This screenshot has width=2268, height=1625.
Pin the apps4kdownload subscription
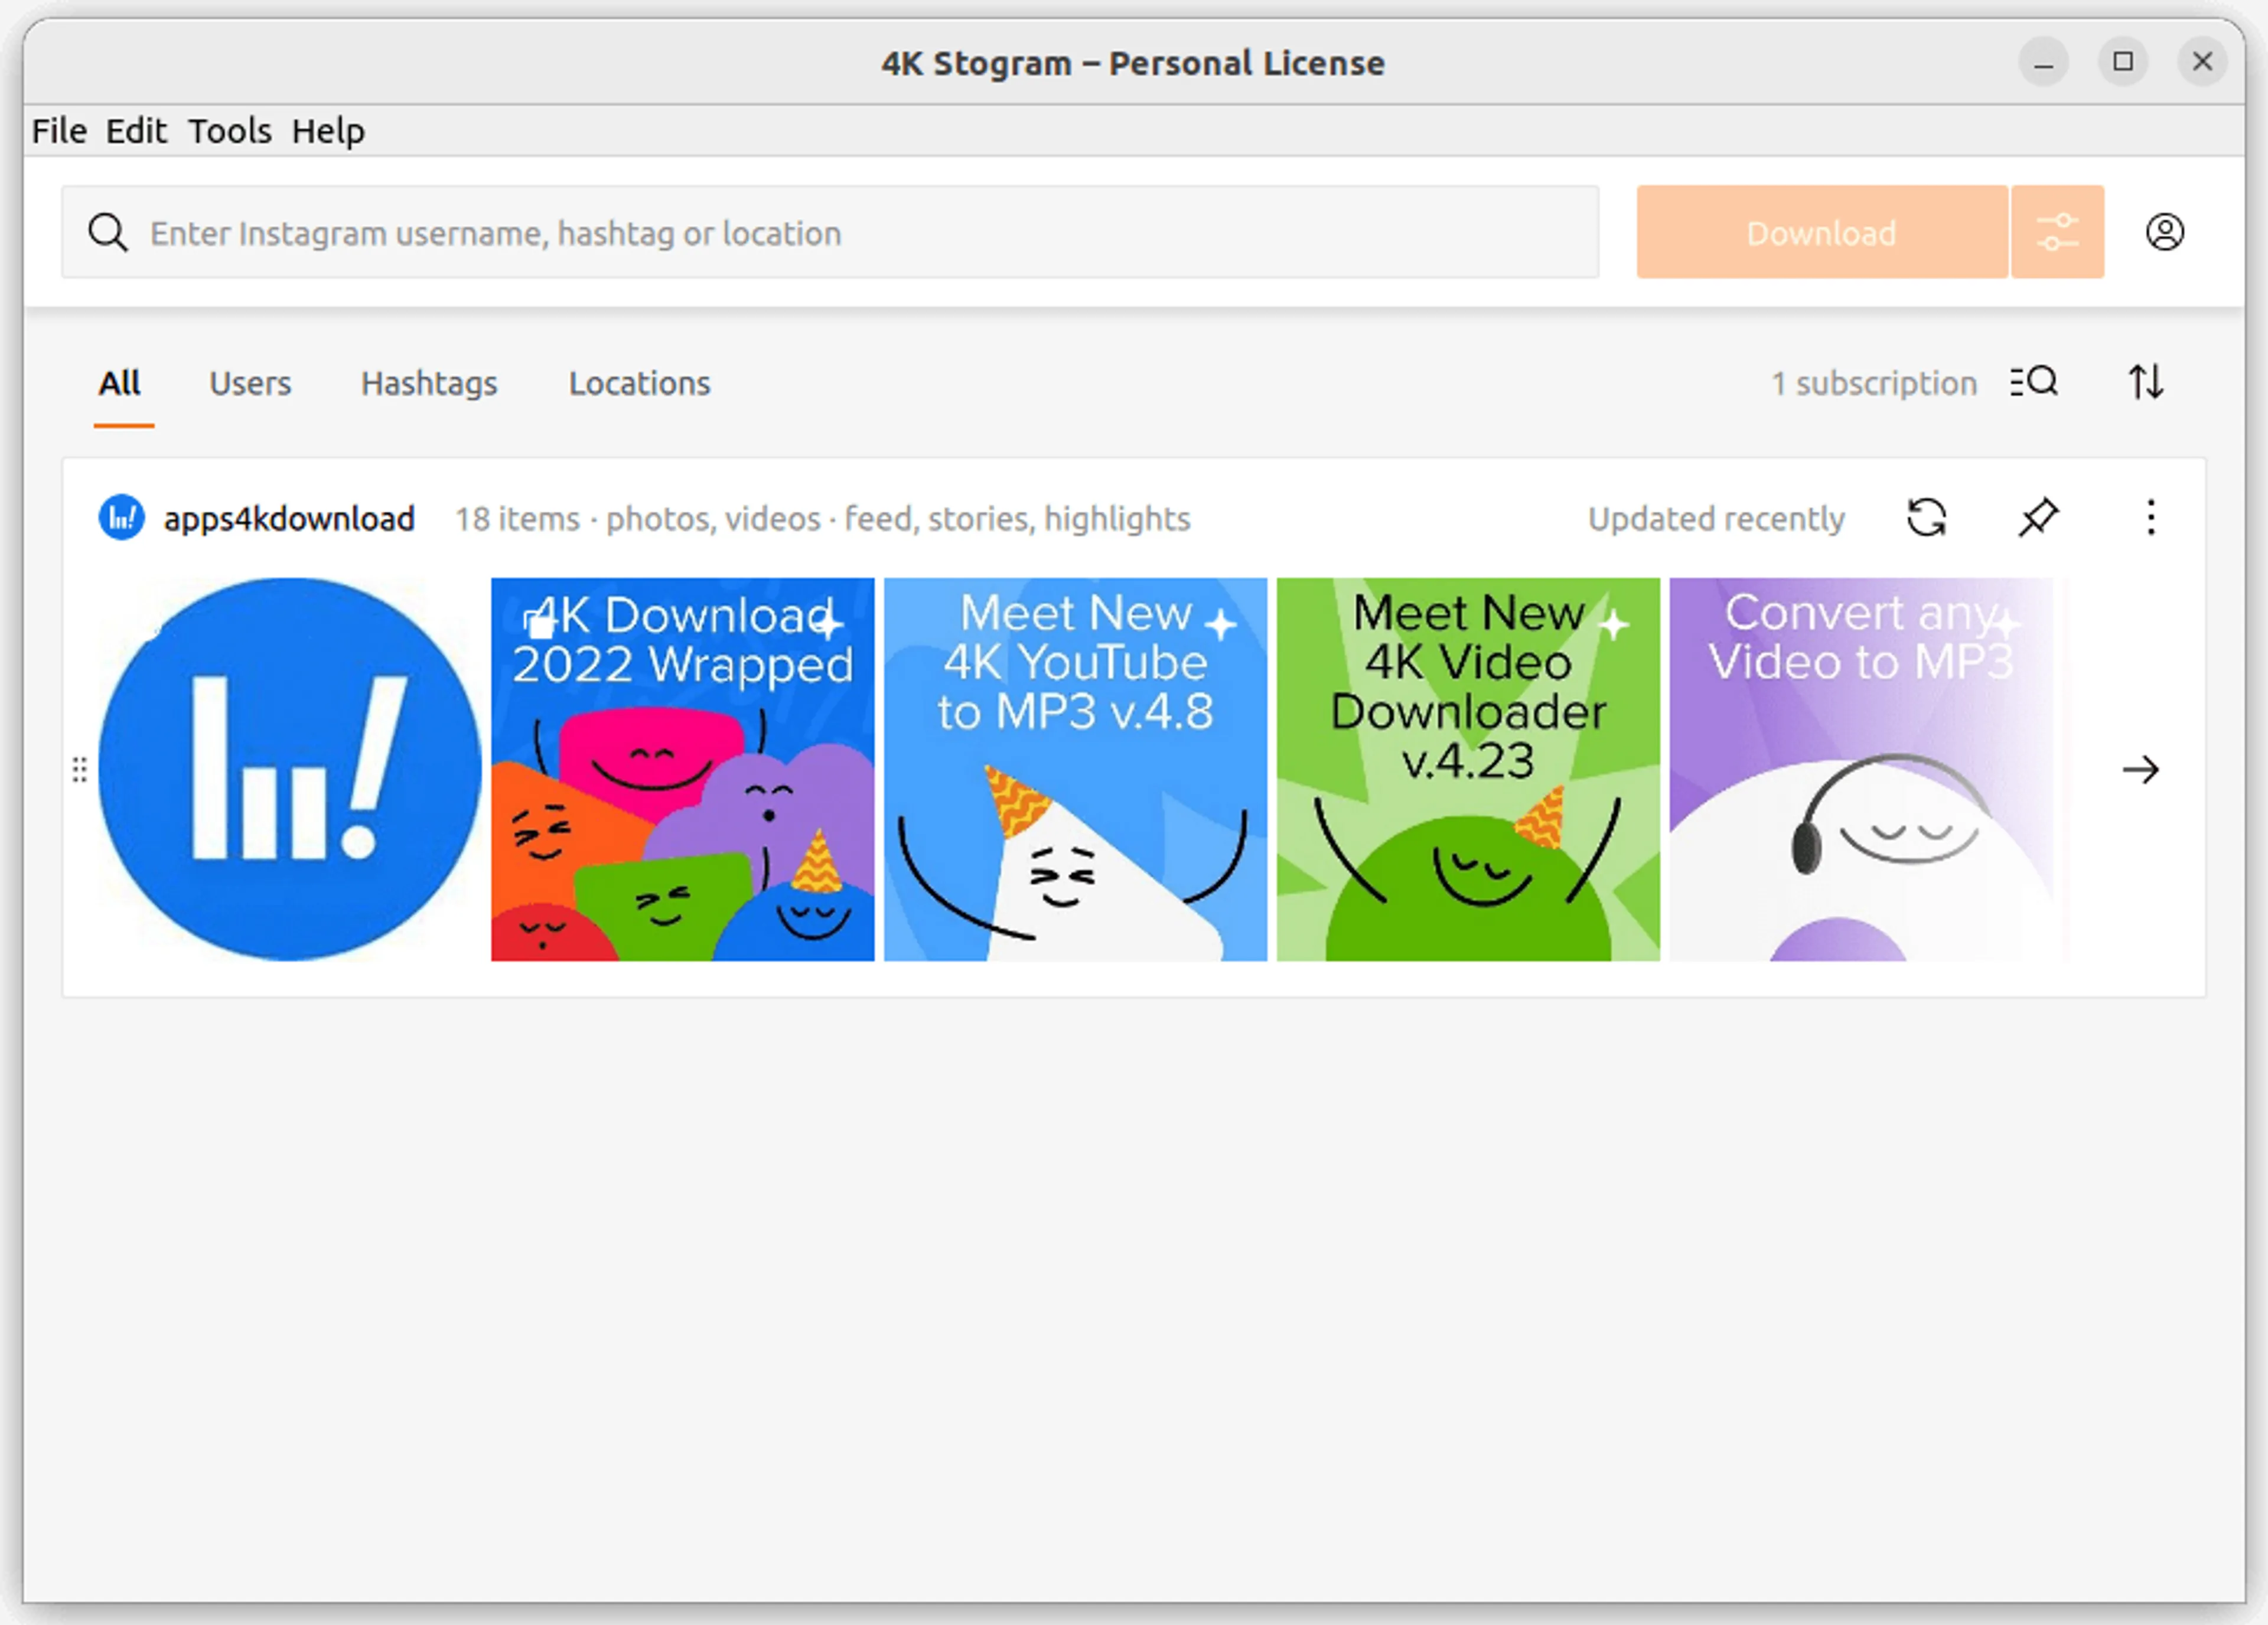[x=2037, y=518]
